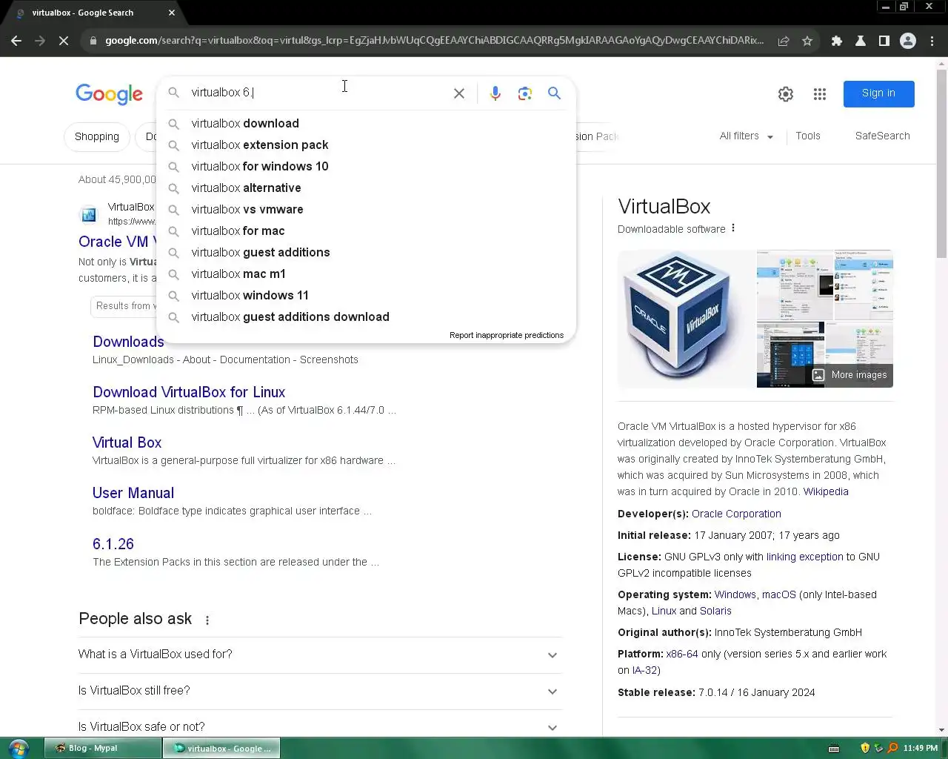948x759 pixels.
Task: Choose suggestion virtualbox extension pack
Action: [366, 145]
